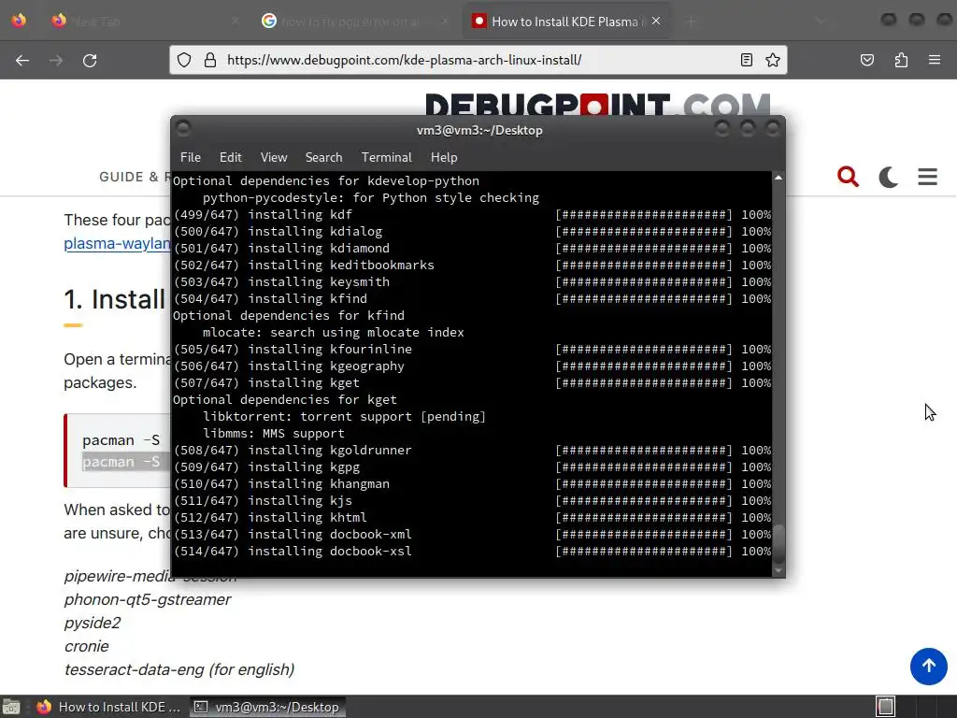Click the line installing kdiamond
The width and height of the screenshot is (957, 718).
point(472,249)
